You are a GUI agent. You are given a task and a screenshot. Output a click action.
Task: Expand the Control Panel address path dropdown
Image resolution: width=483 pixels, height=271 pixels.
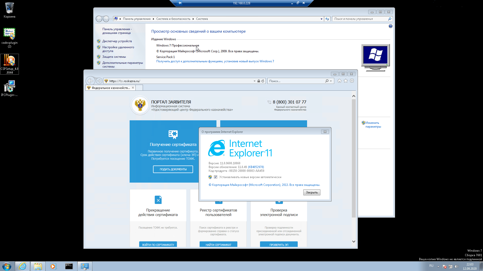(x=321, y=19)
